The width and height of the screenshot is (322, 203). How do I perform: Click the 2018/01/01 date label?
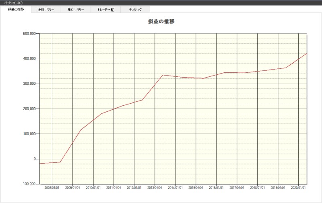click(257, 188)
